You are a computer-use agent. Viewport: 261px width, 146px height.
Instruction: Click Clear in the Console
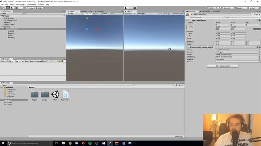pyautogui.click(x=3, y=61)
